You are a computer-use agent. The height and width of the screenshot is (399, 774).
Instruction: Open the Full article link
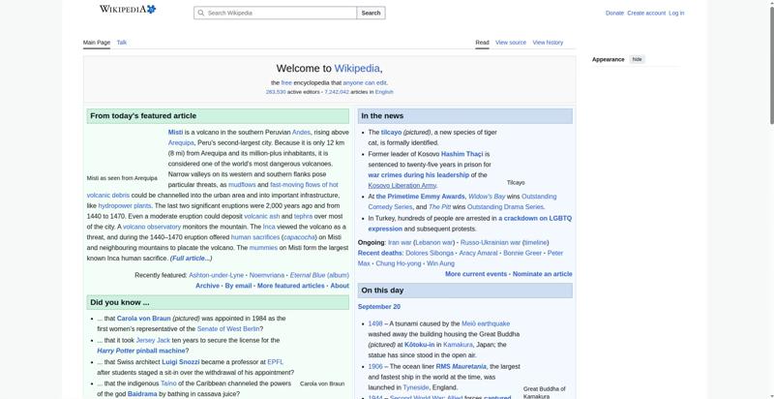click(x=191, y=259)
